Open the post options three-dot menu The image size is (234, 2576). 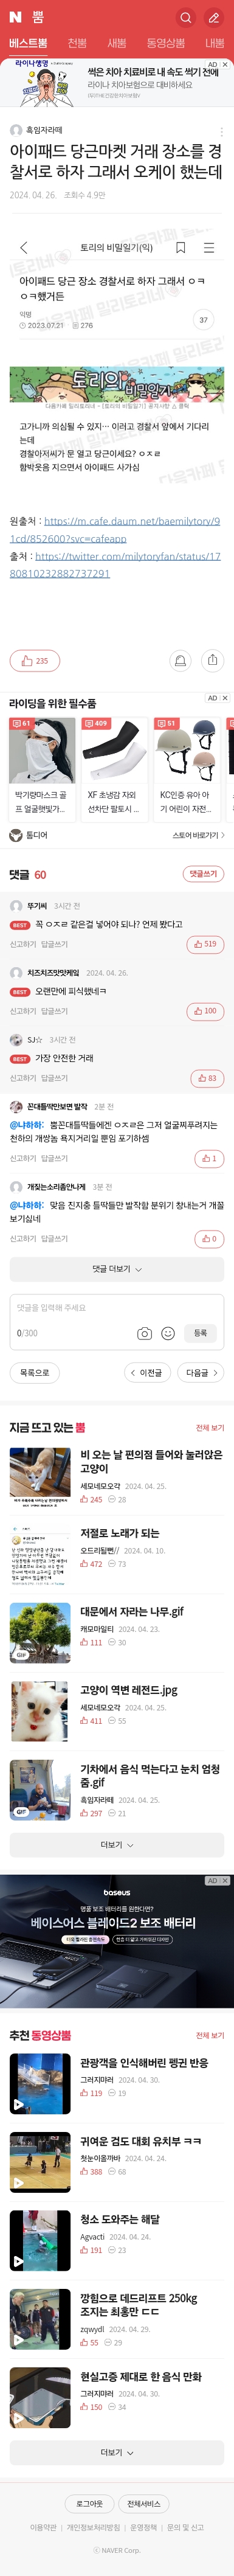pyautogui.click(x=221, y=131)
